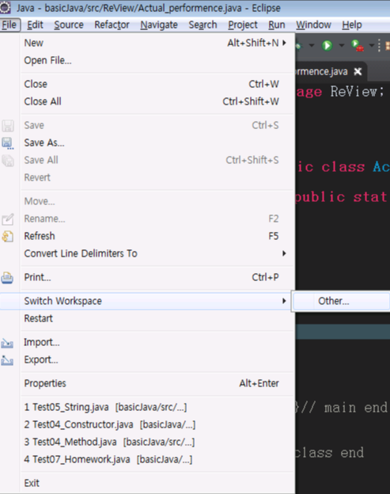
Task: Open the Debug dropdown arrow in the toolbar
Action: coord(312,46)
